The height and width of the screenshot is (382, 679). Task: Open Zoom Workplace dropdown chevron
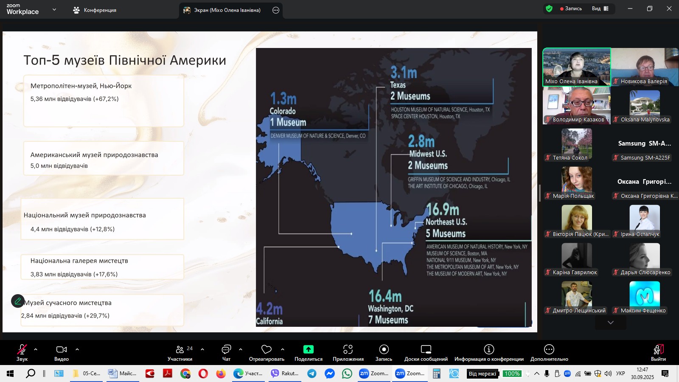[x=54, y=9]
